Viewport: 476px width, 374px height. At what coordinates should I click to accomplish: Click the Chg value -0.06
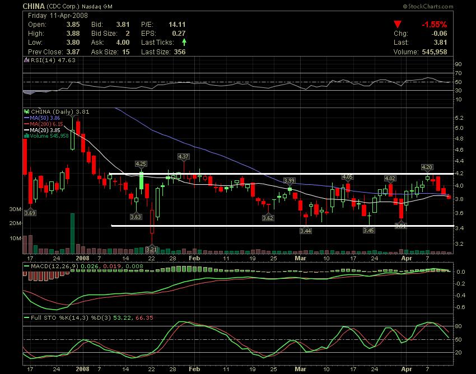click(x=439, y=34)
